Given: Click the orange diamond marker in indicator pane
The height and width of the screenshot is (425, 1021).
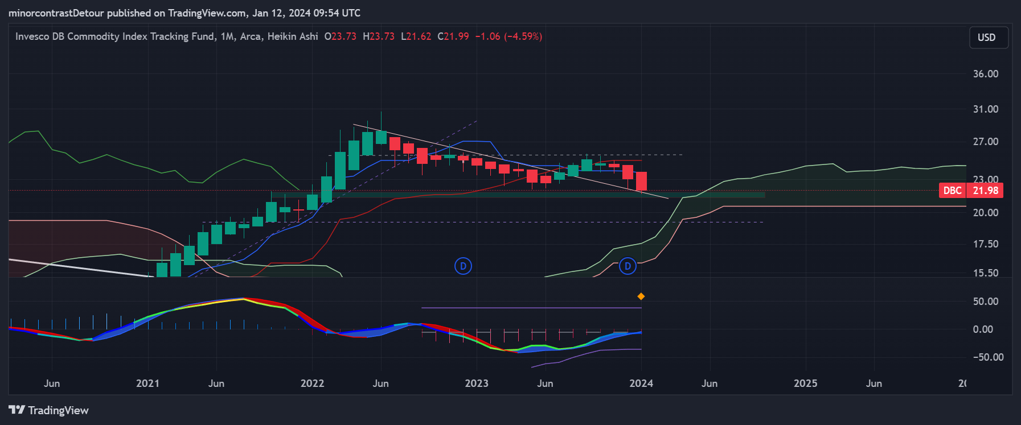Looking at the screenshot, I should point(641,296).
